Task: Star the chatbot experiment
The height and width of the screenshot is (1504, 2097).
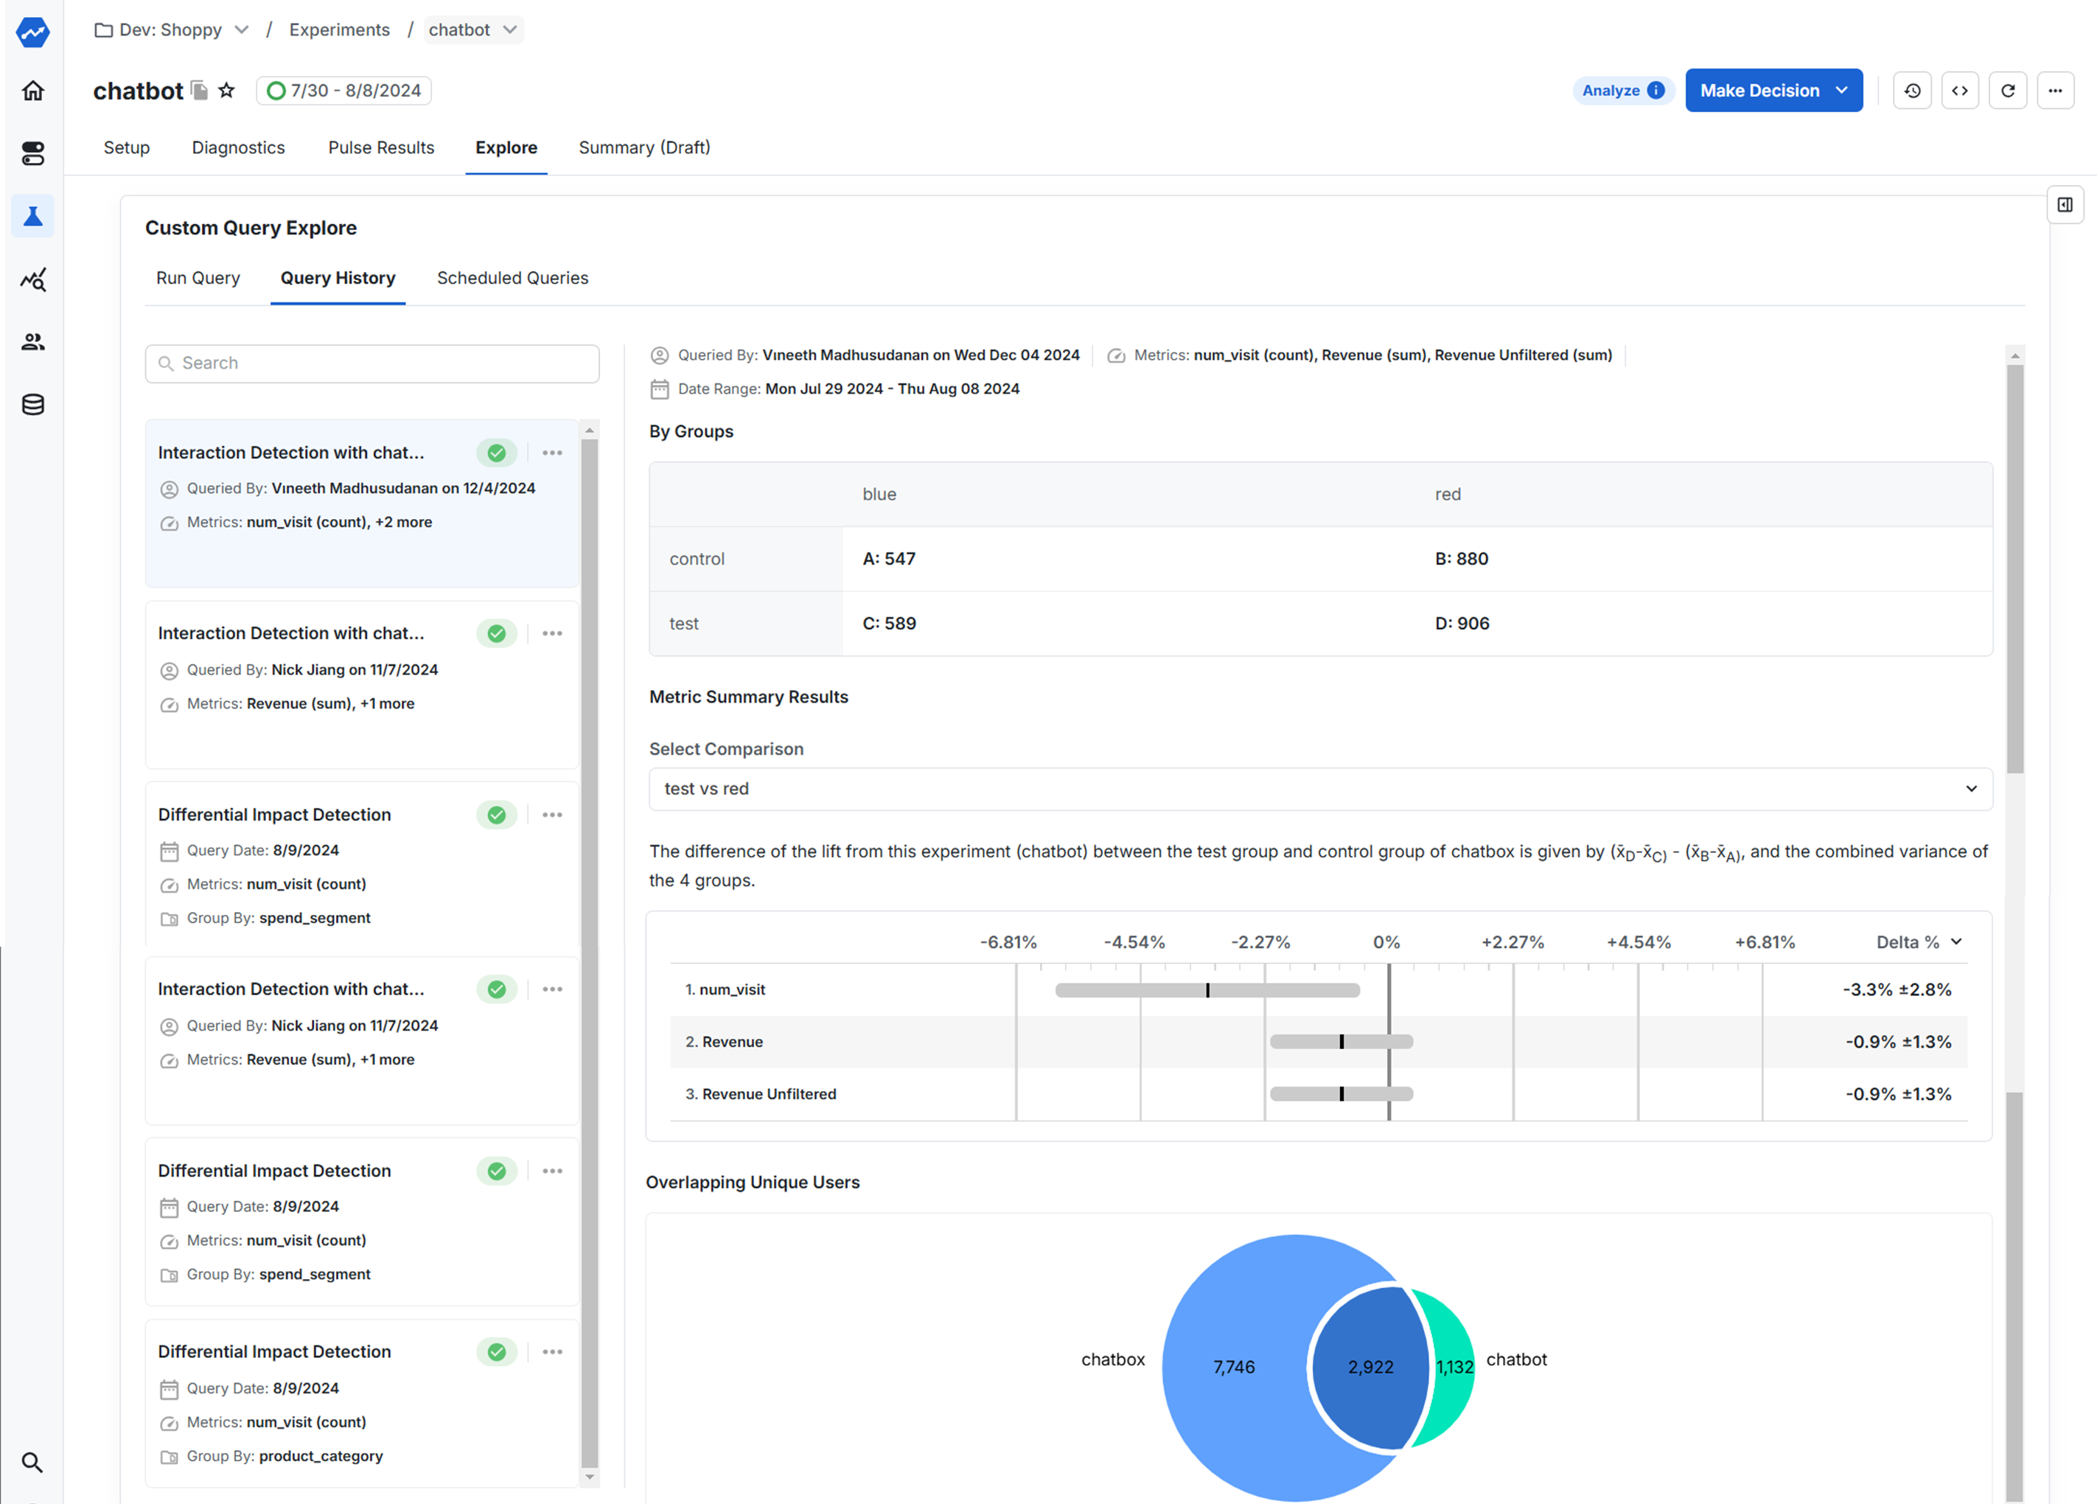Action: click(x=226, y=90)
